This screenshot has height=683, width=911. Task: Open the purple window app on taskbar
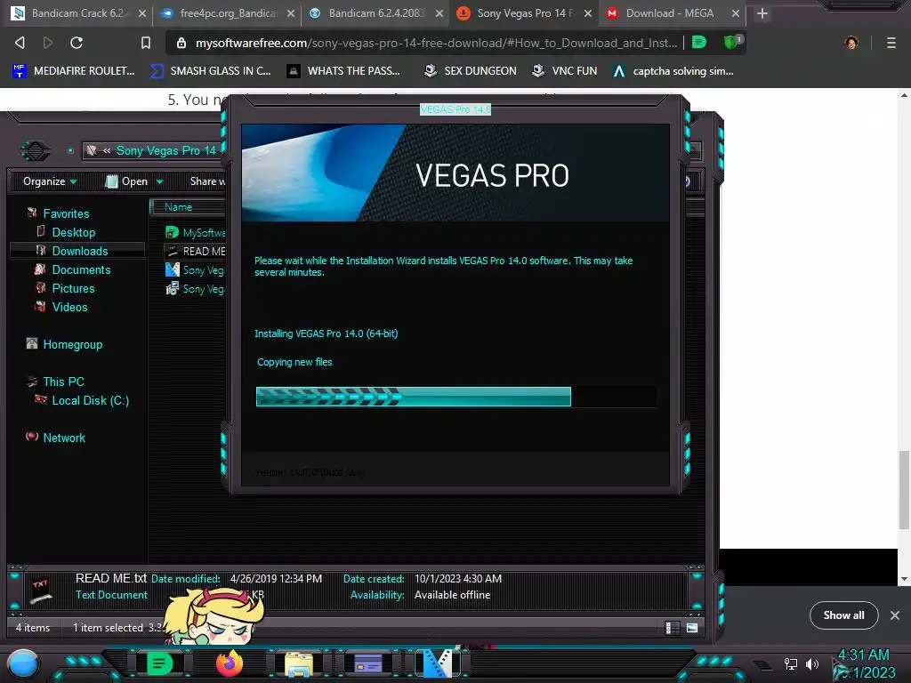(368, 663)
